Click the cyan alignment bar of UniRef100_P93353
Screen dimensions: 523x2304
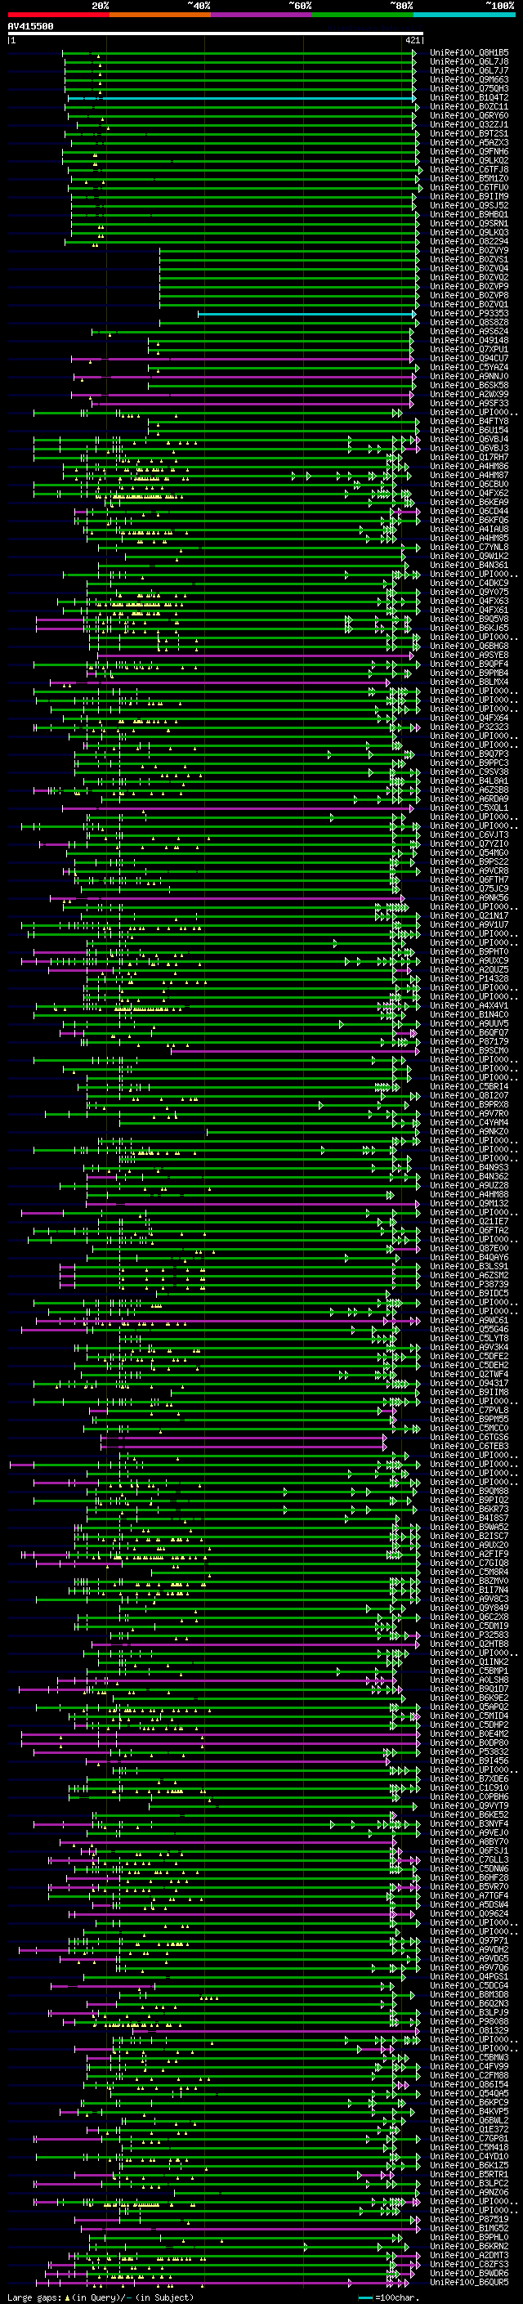coord(306,314)
